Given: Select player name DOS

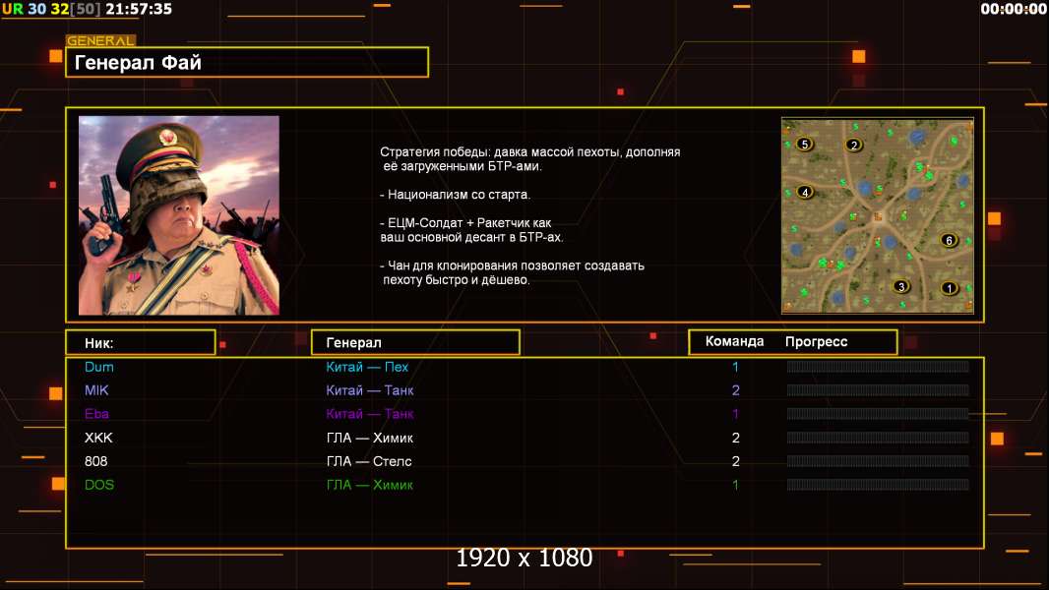Looking at the screenshot, I should (99, 485).
